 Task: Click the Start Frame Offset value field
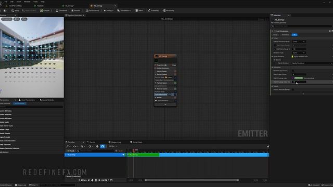[x=299, y=74]
